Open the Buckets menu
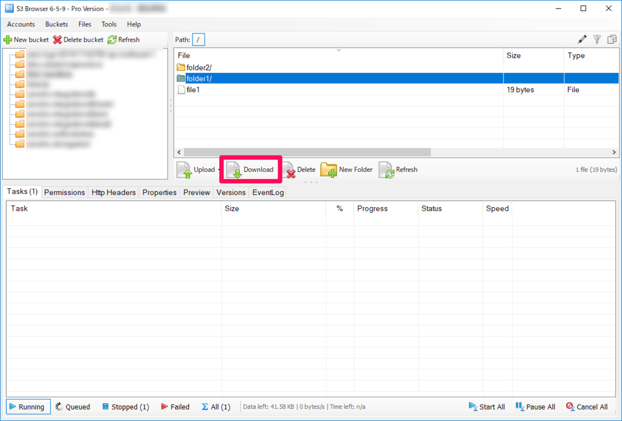622x421 pixels. 56,24
